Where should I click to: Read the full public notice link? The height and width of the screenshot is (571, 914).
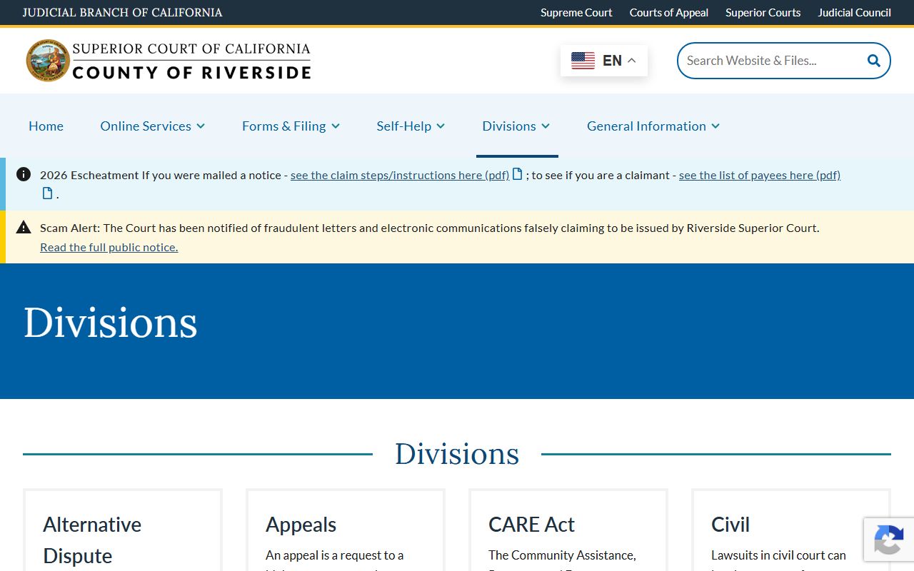(x=109, y=247)
